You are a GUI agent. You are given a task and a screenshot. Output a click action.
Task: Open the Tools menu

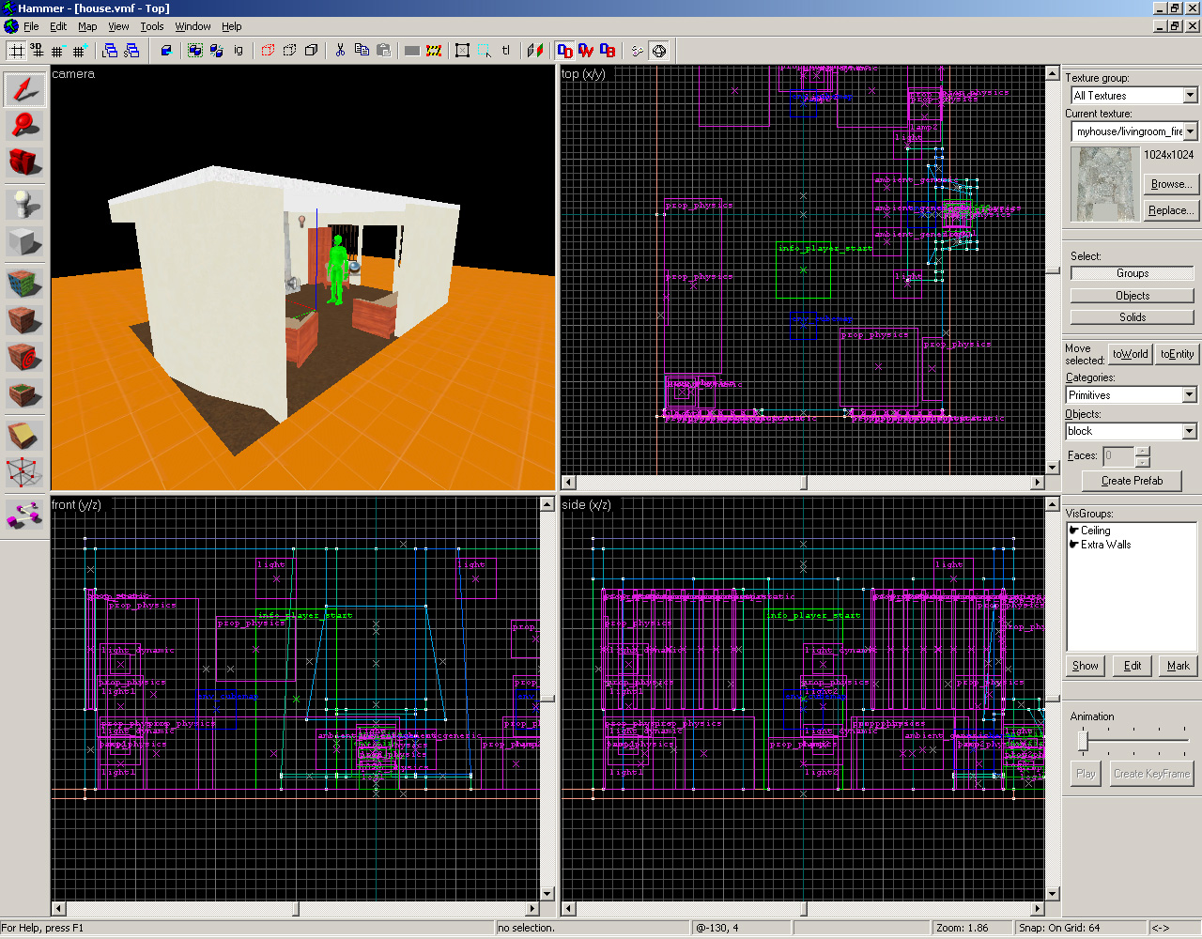[x=151, y=26]
